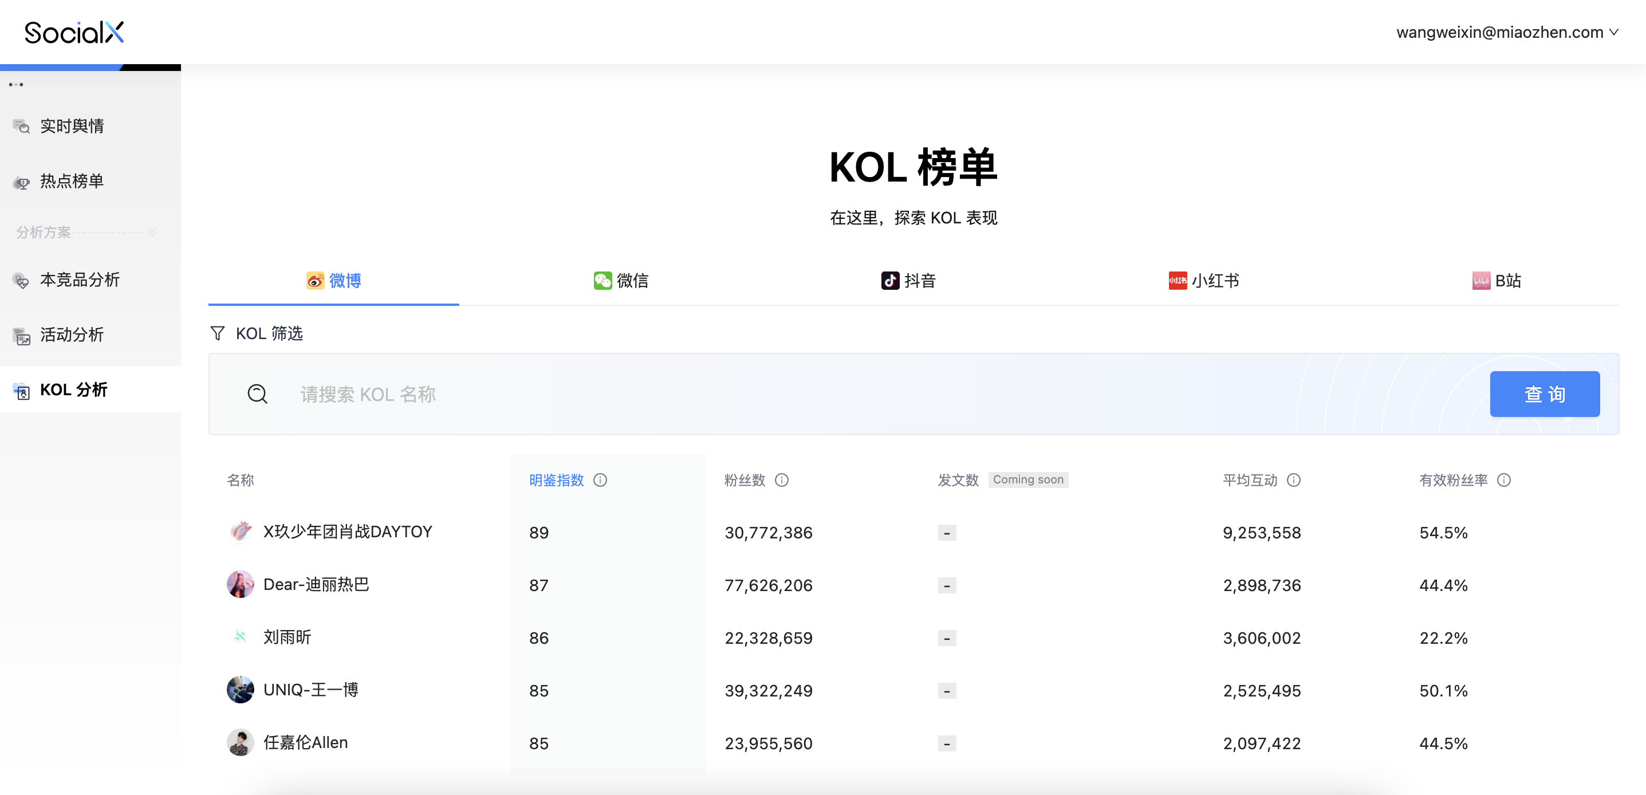Image resolution: width=1646 pixels, height=795 pixels.
Task: Click effective fan rate 50.1%
Action: pyautogui.click(x=1443, y=691)
